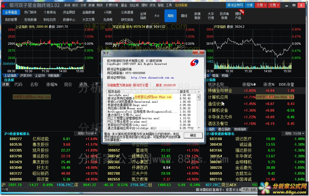The width and height of the screenshot is (309, 196).
Task: Click 数据刷新 to refresh data
Action: tap(198, 16)
